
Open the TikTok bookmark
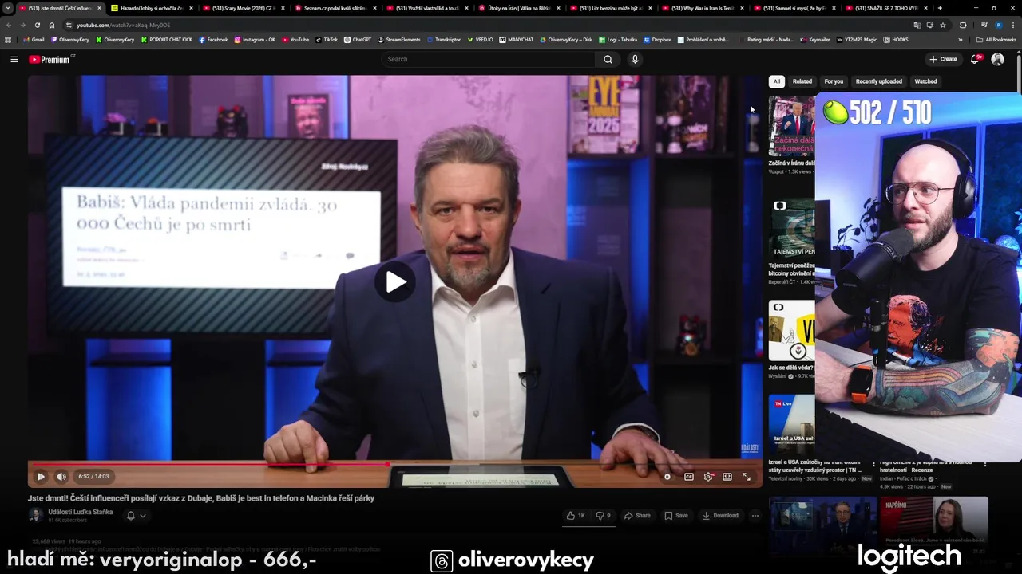click(327, 40)
